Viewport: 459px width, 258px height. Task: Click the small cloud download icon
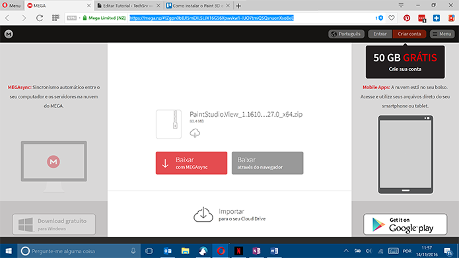point(195,133)
